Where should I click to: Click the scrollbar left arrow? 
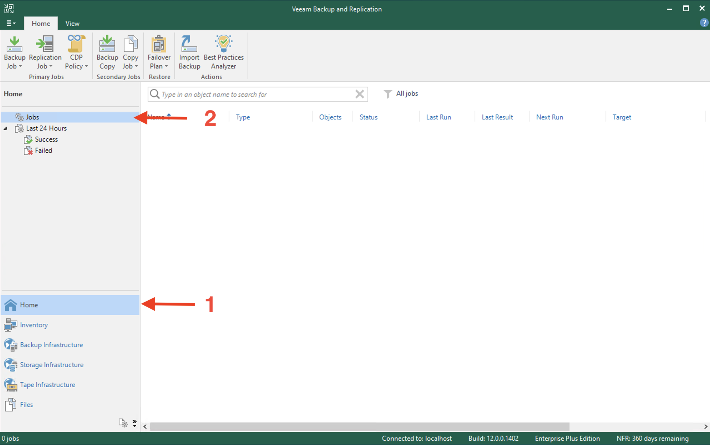(x=145, y=426)
